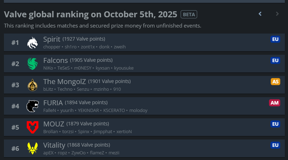Open player NiKo's profile
This screenshot has width=288, height=160.
tap(48, 68)
